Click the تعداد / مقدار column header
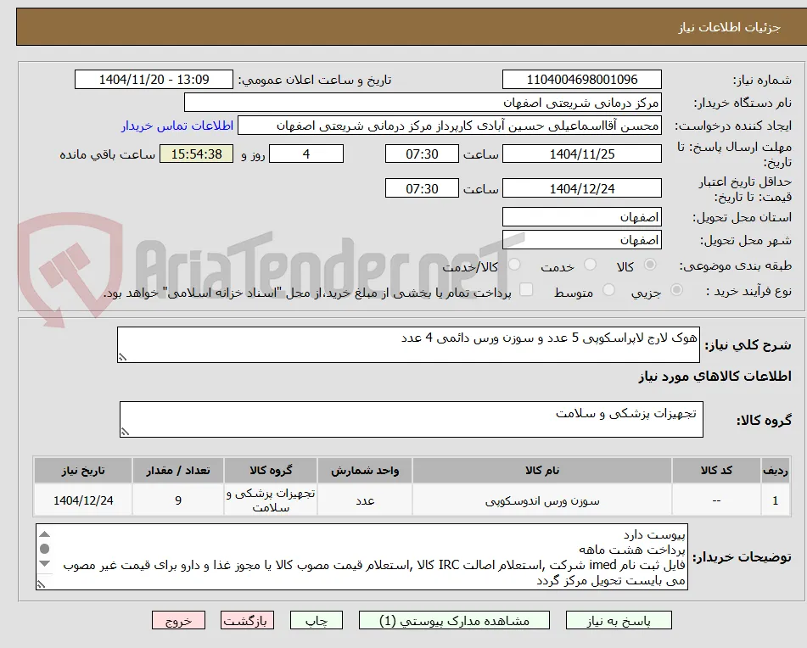Image resolution: width=807 pixels, height=648 pixels. 178,471
